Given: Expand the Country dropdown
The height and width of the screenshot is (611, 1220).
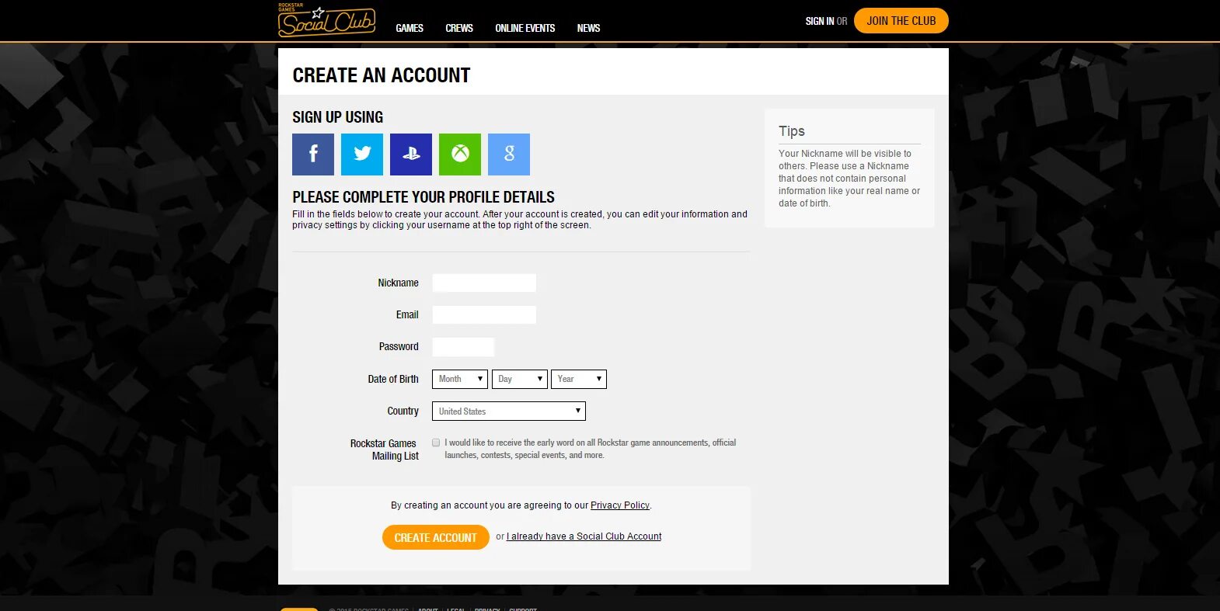Looking at the screenshot, I should coord(509,411).
